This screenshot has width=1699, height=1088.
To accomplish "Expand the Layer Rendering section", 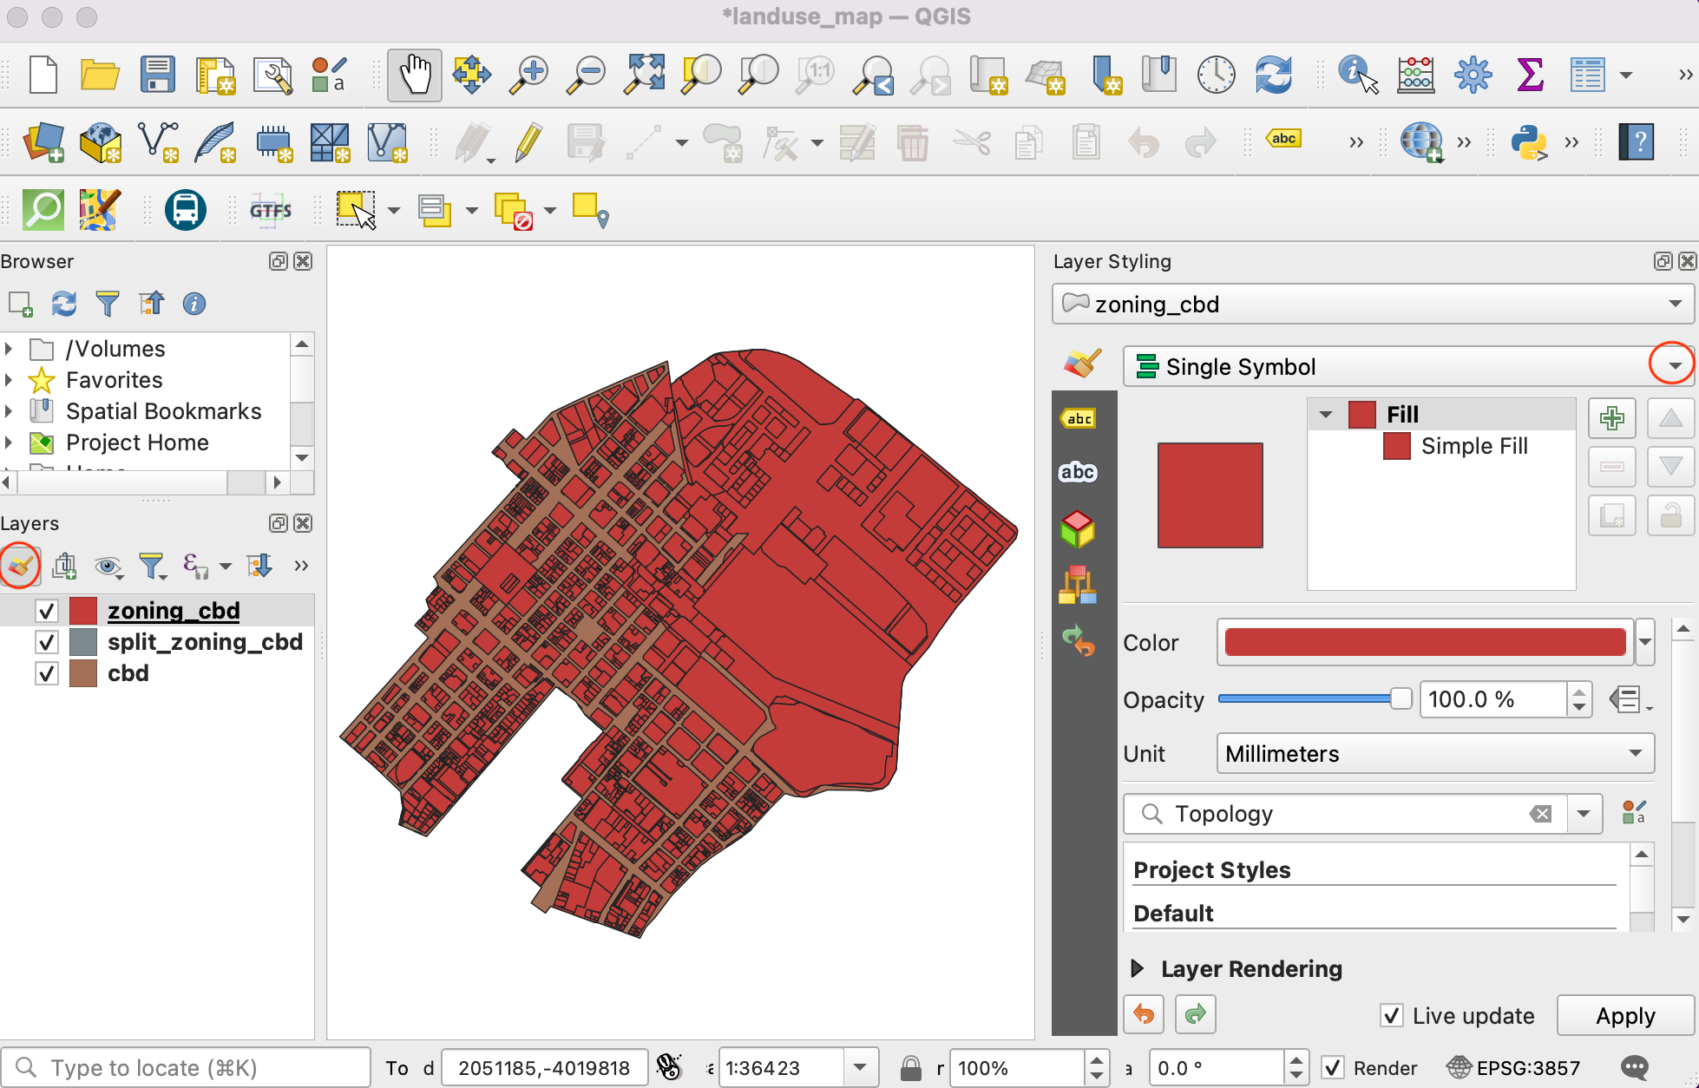I will (x=1138, y=968).
